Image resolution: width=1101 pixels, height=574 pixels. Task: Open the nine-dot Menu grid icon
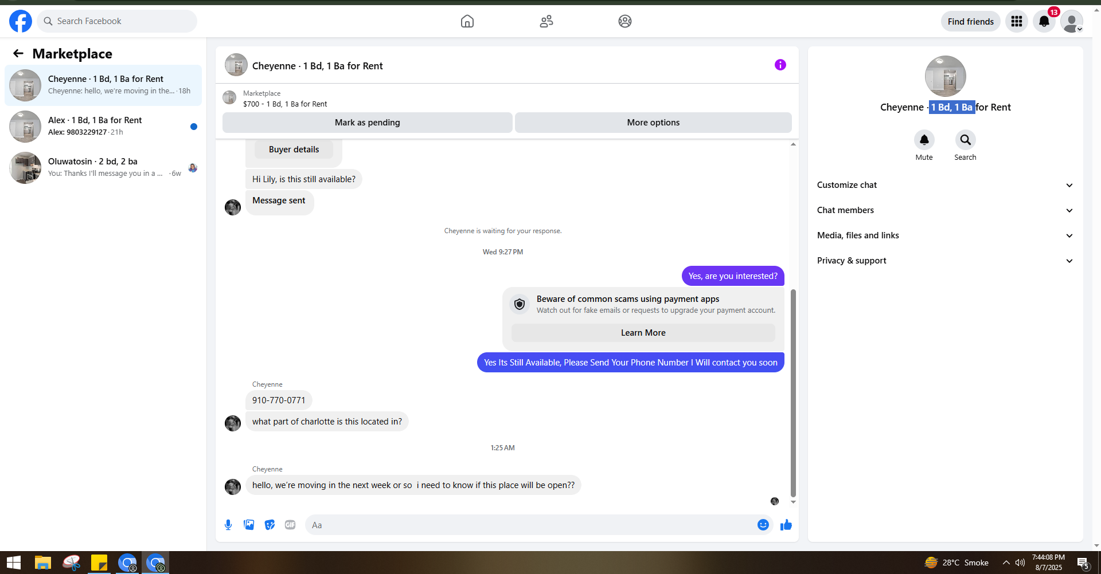1017,21
